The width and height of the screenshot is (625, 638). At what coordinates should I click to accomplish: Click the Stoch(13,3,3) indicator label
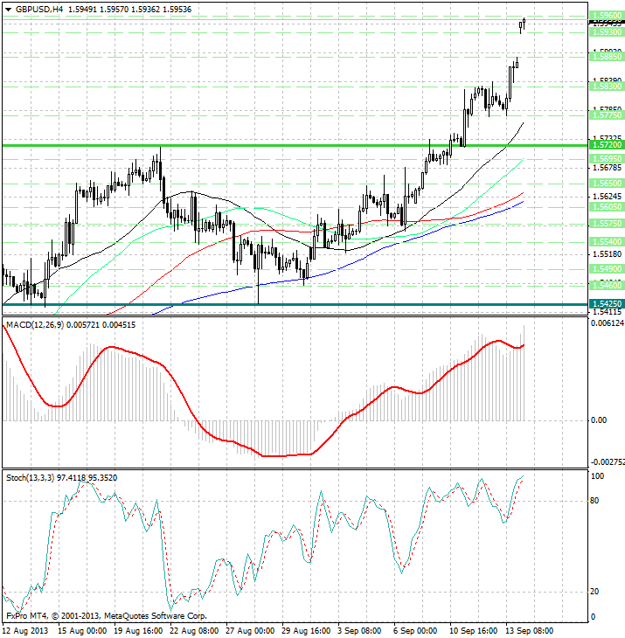coord(30,478)
